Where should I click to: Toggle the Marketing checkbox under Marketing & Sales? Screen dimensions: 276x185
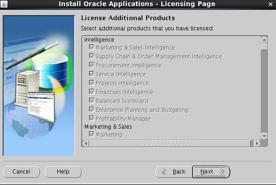[92, 134]
